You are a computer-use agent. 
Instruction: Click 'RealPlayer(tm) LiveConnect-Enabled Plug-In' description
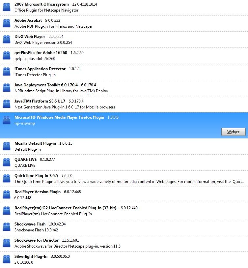click(53, 214)
